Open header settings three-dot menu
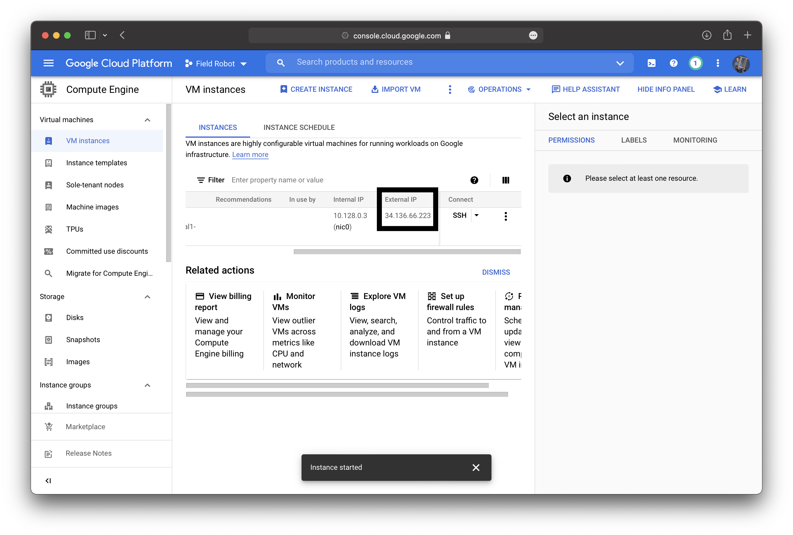The height and width of the screenshot is (535, 793). [718, 63]
